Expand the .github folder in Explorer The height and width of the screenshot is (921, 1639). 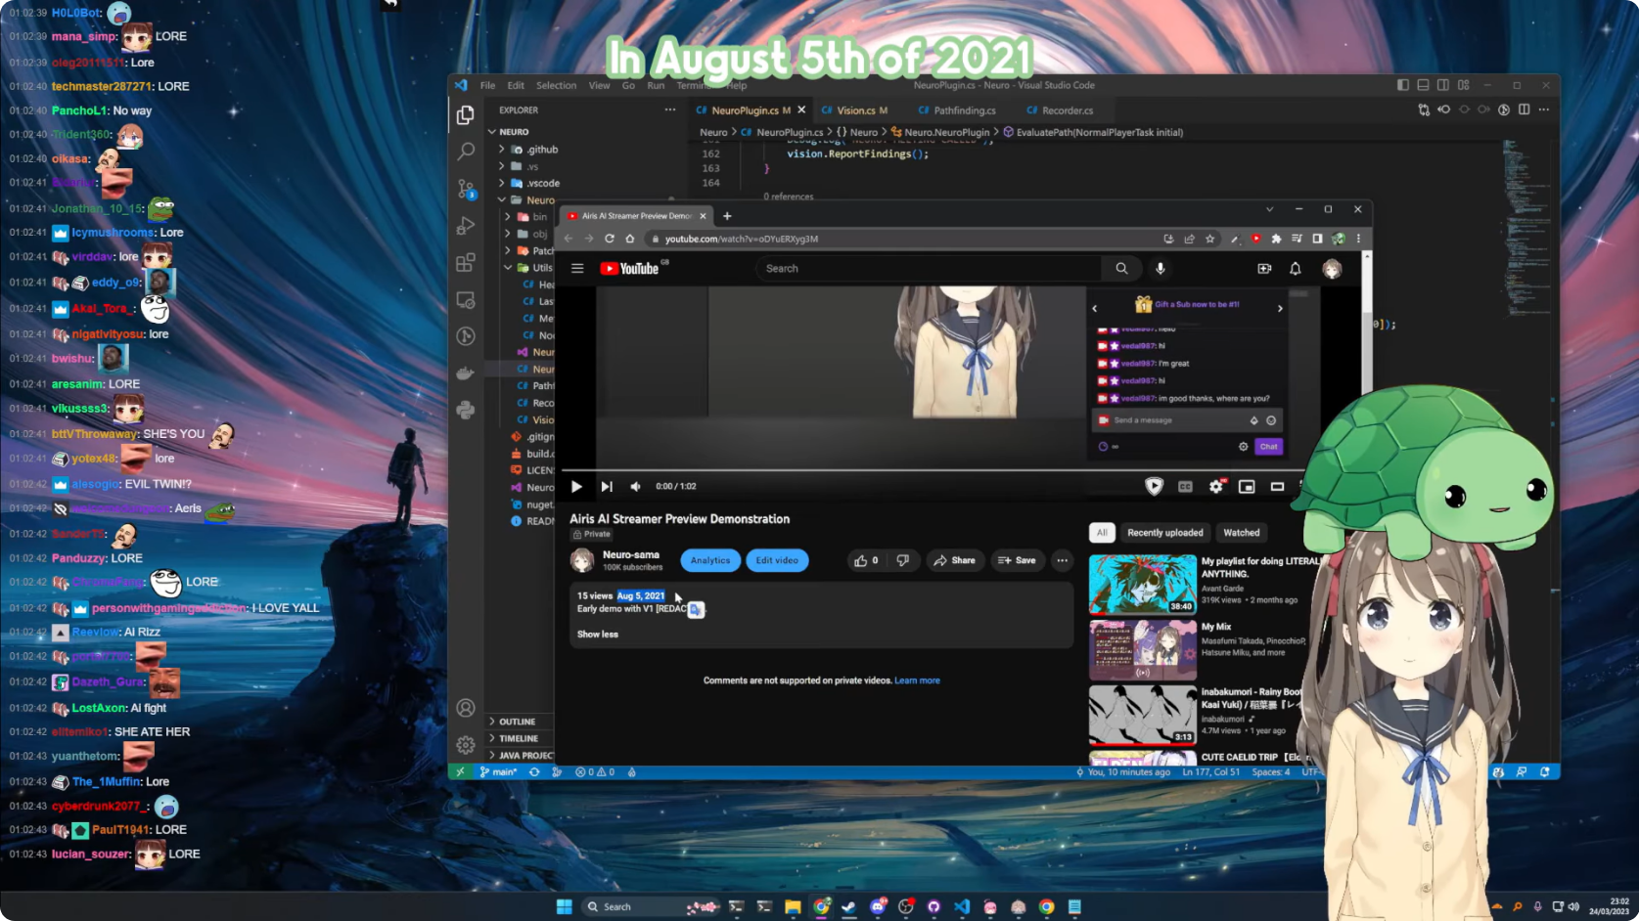(x=542, y=150)
